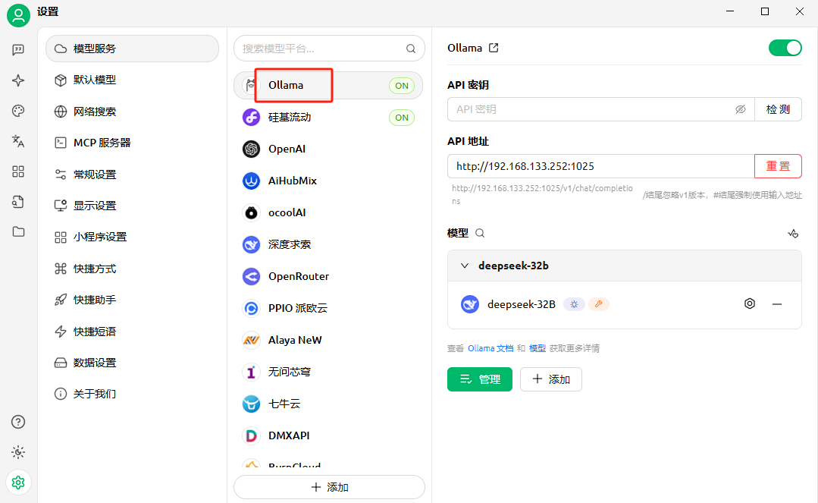Open the chat assistant sidebar icon
This screenshot has height=503, width=818.
click(18, 49)
